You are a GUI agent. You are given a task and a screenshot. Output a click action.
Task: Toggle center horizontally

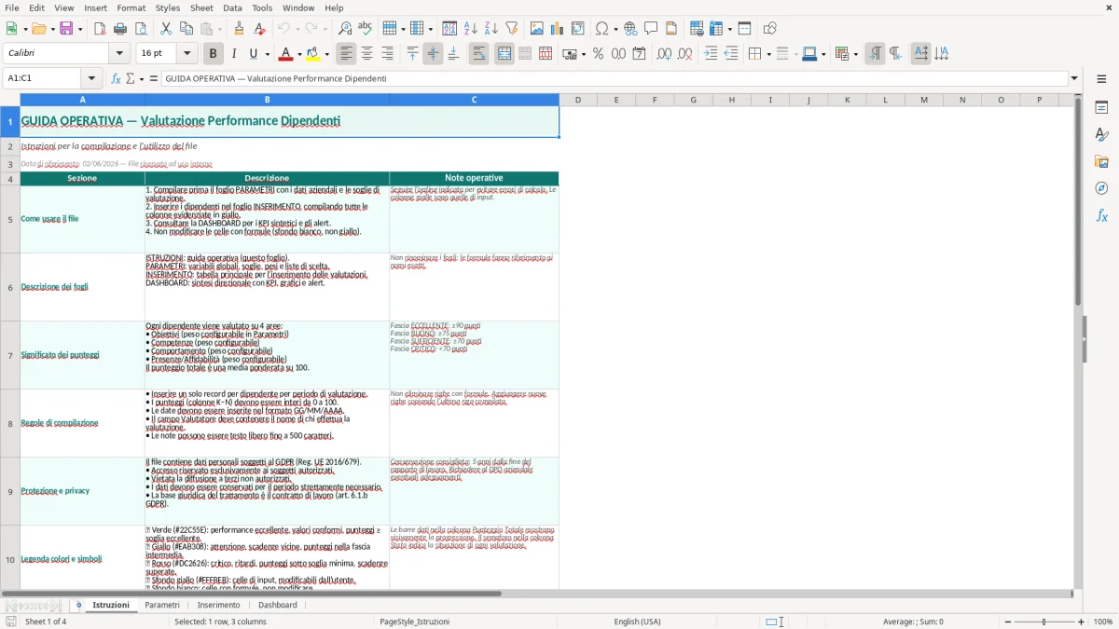pos(367,54)
